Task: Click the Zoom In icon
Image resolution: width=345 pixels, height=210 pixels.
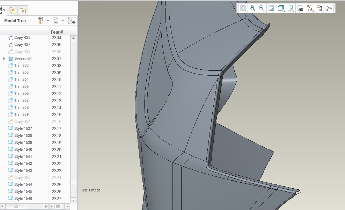Action: click(x=252, y=8)
